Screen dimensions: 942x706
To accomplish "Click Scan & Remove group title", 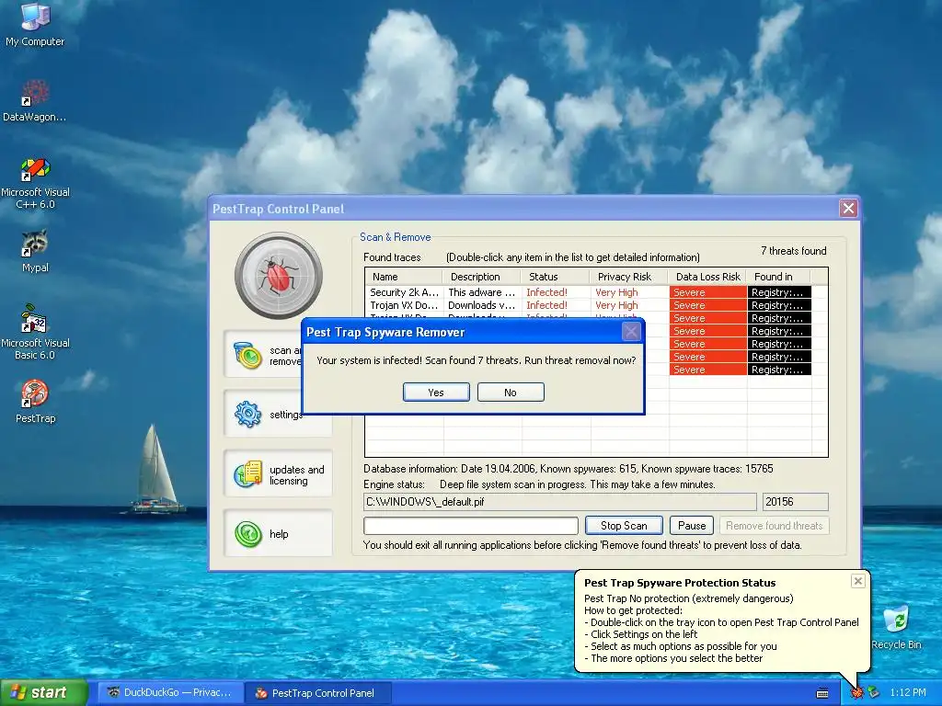I will click(396, 237).
